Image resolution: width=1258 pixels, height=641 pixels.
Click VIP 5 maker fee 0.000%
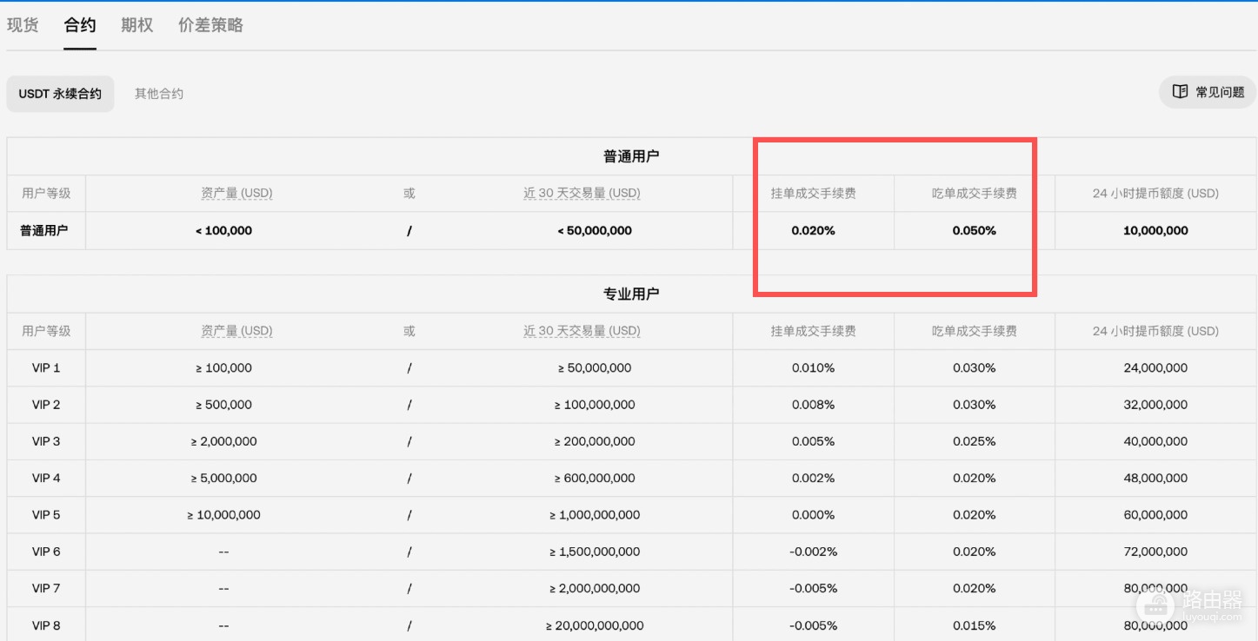pyautogui.click(x=814, y=515)
